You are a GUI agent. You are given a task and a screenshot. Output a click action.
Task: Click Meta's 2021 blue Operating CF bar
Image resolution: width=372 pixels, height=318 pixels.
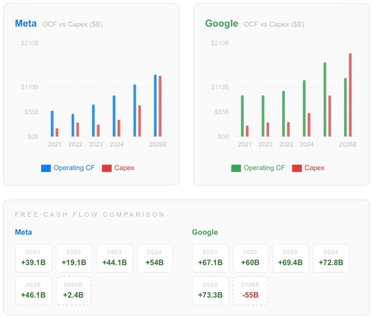tap(52, 124)
